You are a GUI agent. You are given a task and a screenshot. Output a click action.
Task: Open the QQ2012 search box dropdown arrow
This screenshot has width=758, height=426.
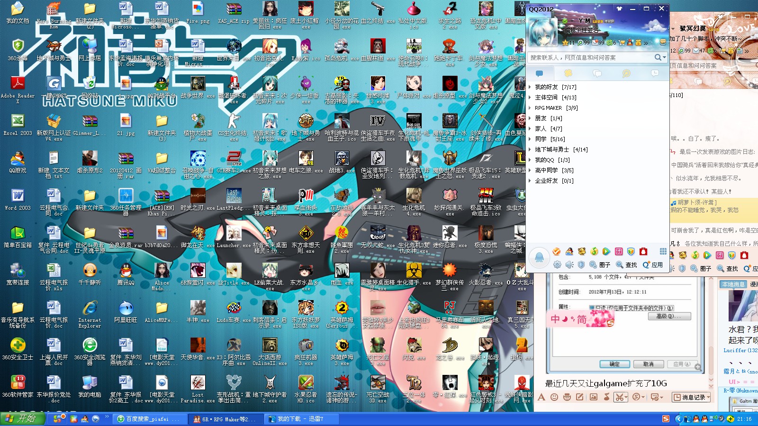(664, 57)
